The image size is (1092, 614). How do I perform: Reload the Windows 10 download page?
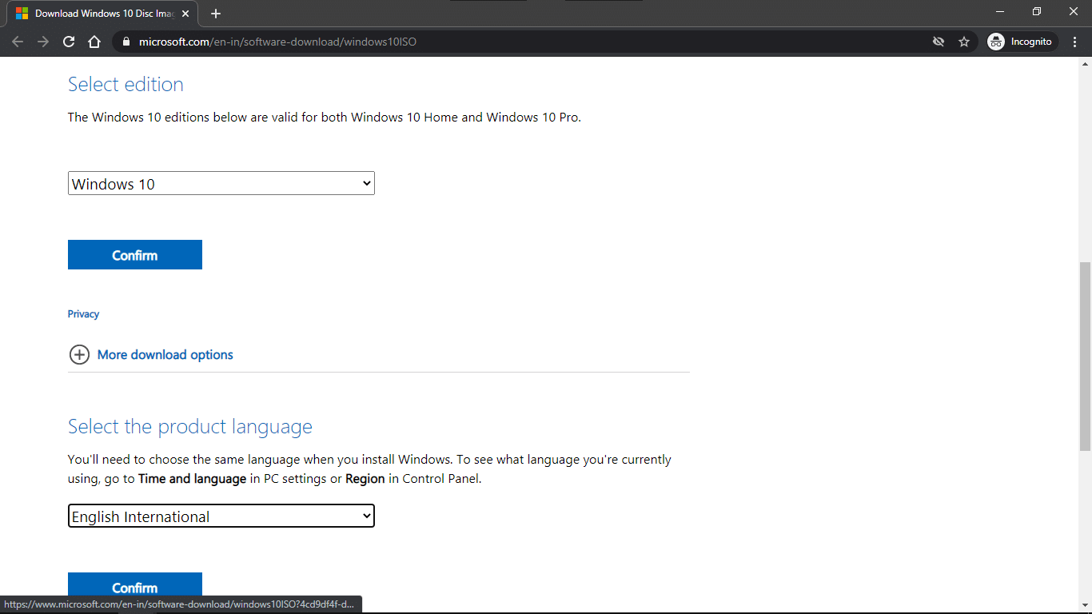69,42
